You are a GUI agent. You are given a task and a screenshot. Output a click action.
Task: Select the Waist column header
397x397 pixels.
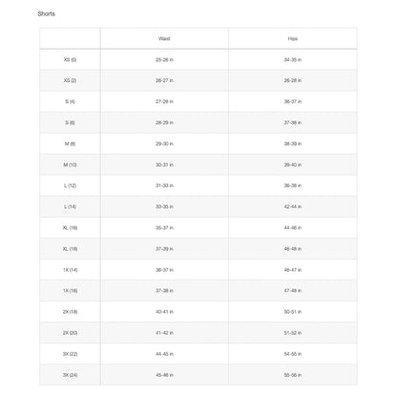coord(164,38)
